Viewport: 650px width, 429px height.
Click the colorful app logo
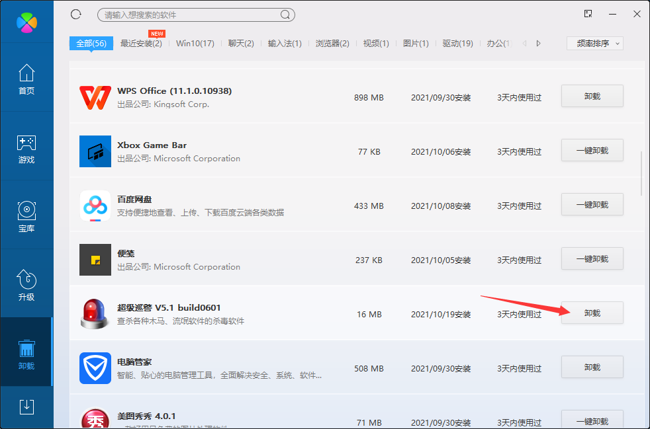point(26,22)
